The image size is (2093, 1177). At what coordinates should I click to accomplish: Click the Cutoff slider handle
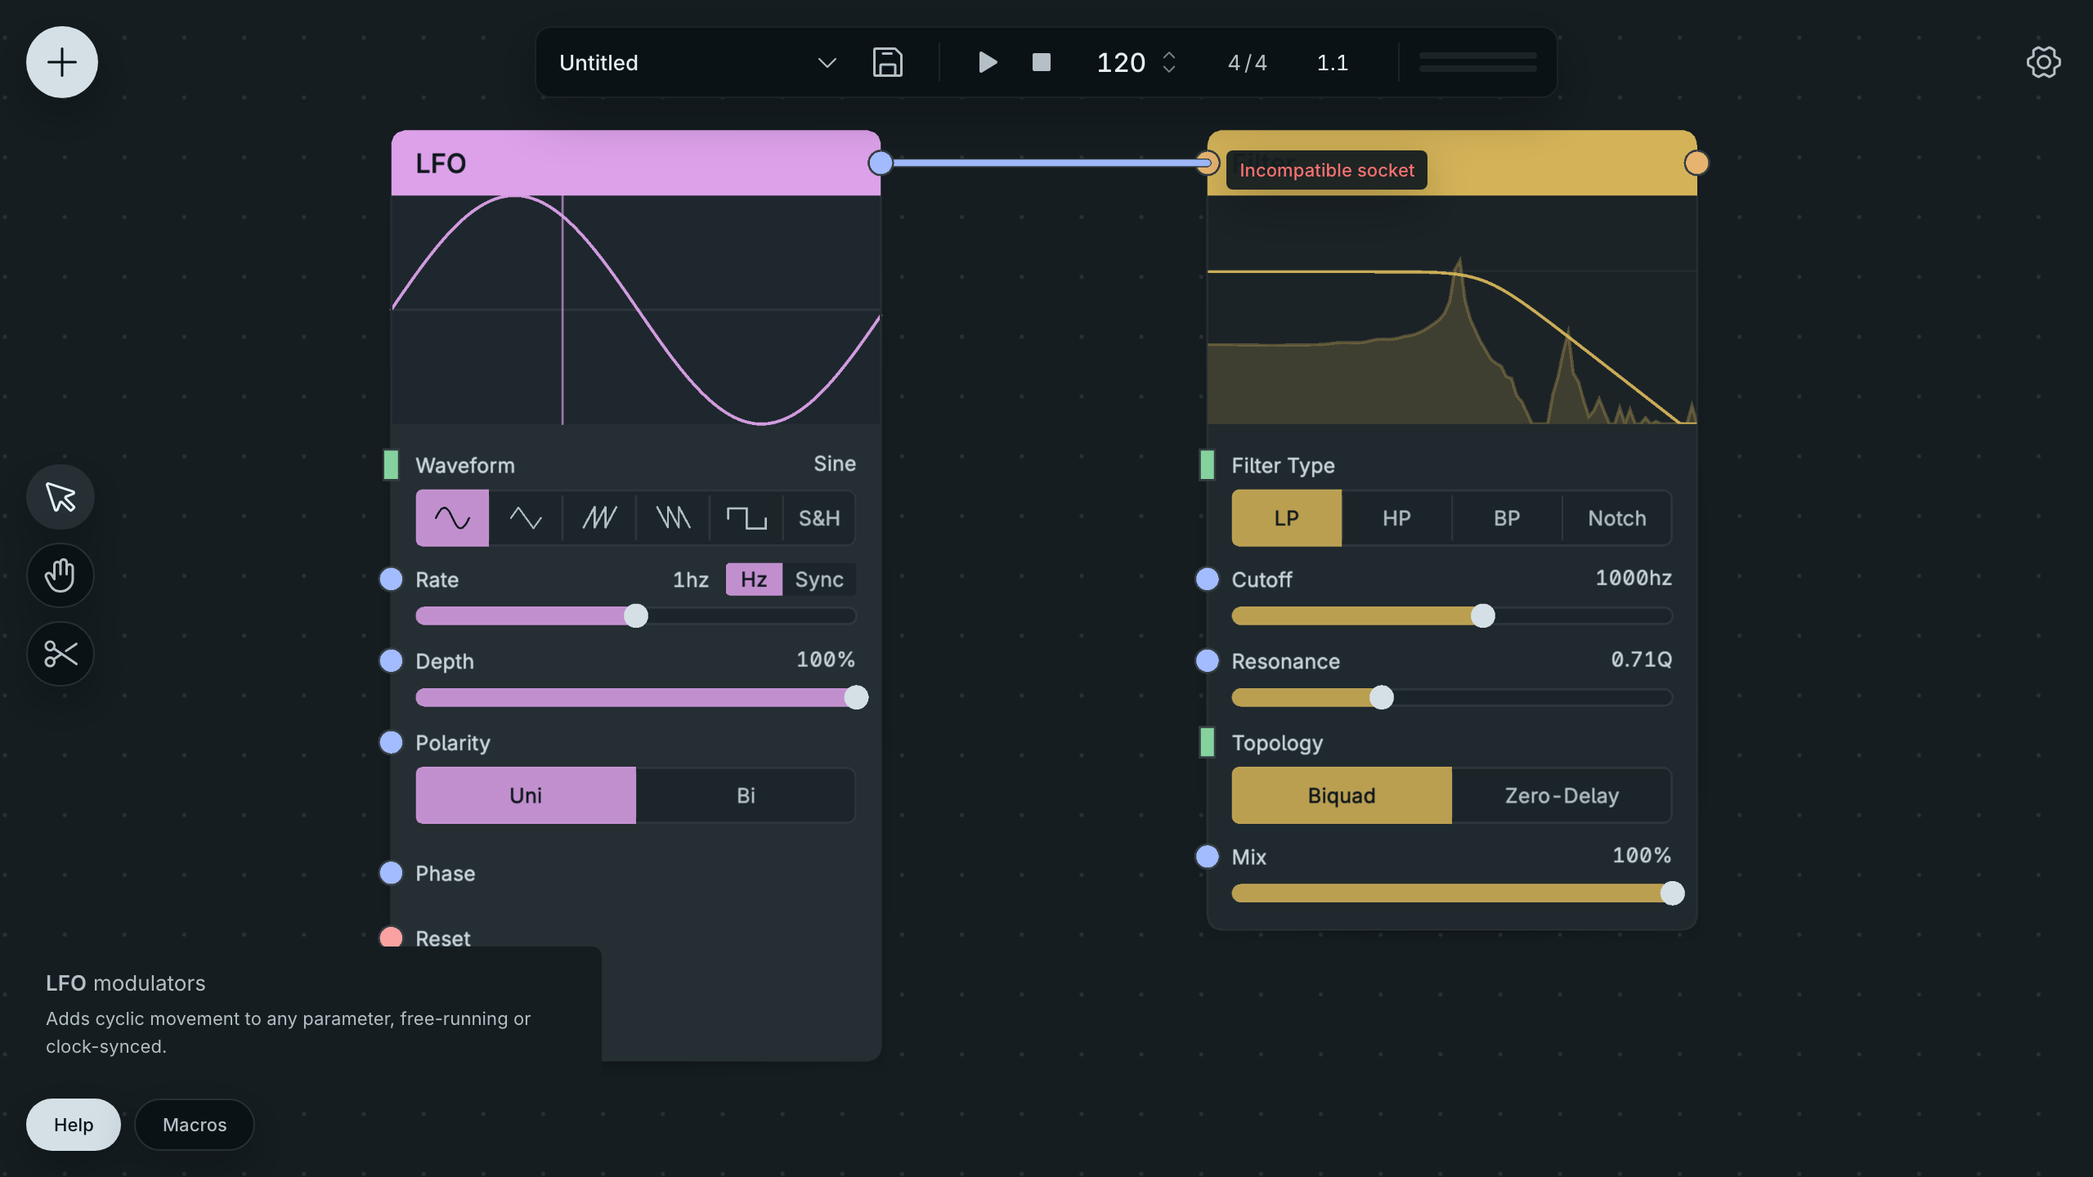coord(1482,615)
